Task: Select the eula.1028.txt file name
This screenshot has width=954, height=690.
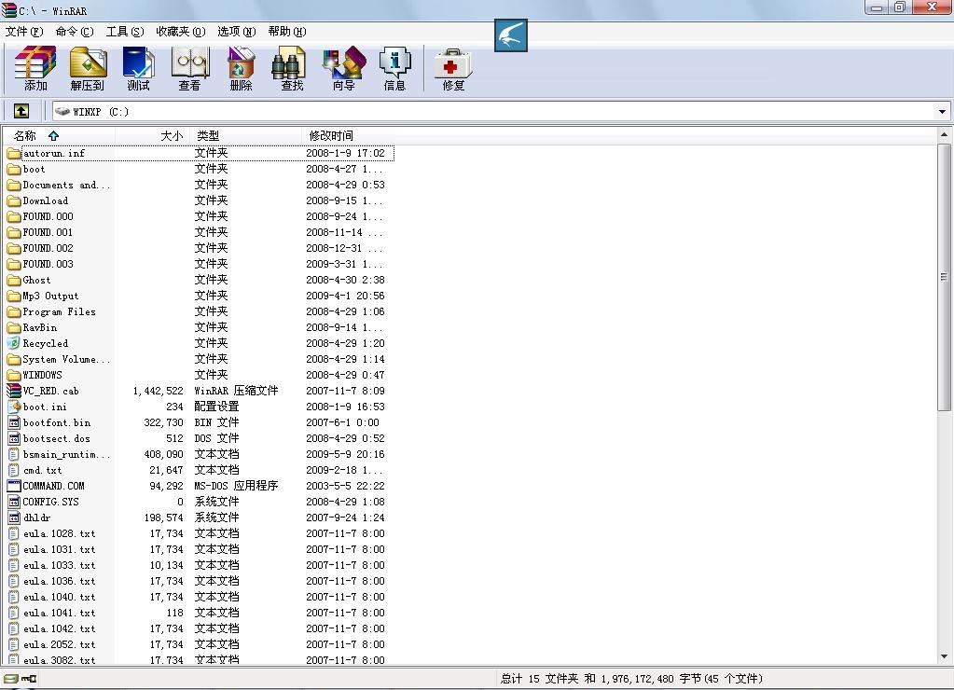Action: pyautogui.click(x=60, y=533)
